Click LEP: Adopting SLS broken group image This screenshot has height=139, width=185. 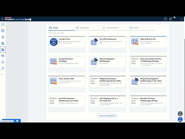[x=94, y=101]
